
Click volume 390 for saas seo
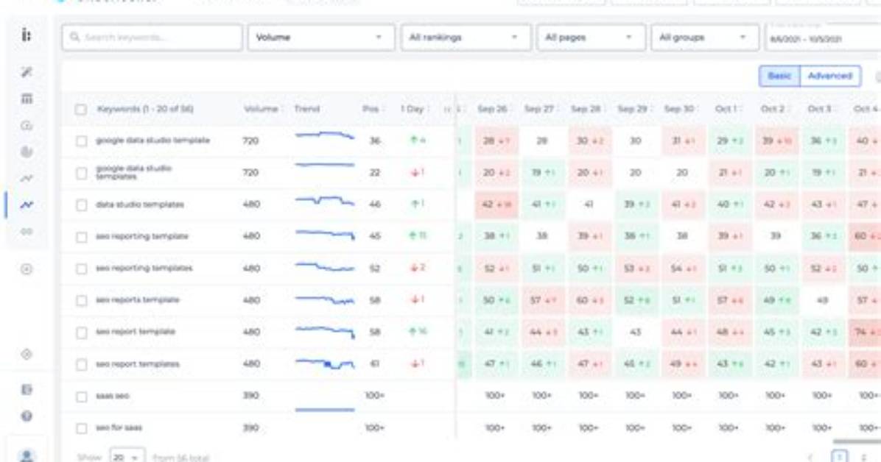click(x=250, y=396)
